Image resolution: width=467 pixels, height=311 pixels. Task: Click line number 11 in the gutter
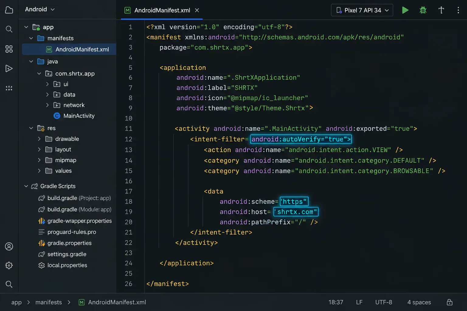tap(129, 129)
